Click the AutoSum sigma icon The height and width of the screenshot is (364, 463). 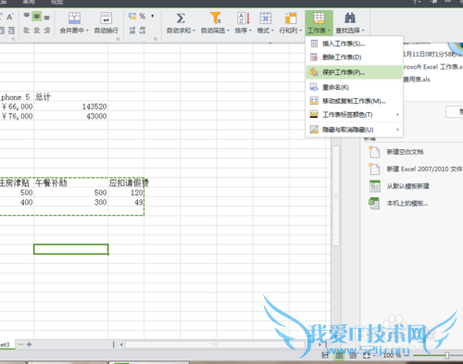tap(181, 19)
